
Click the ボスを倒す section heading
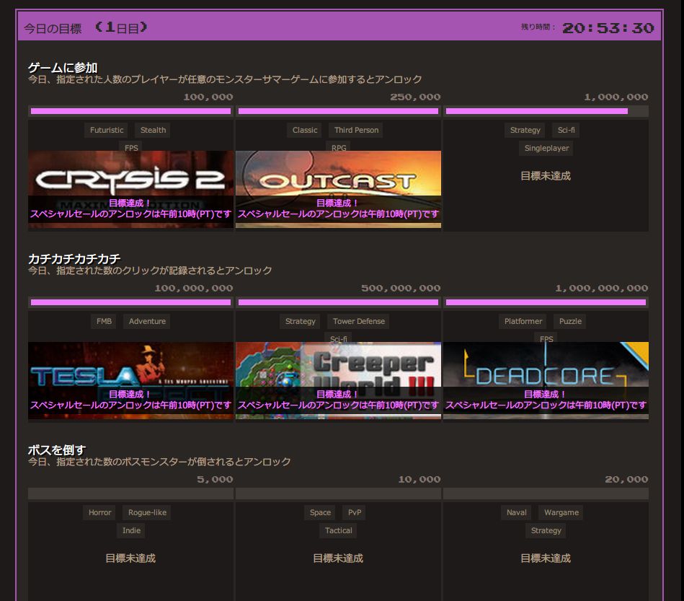click(x=57, y=450)
